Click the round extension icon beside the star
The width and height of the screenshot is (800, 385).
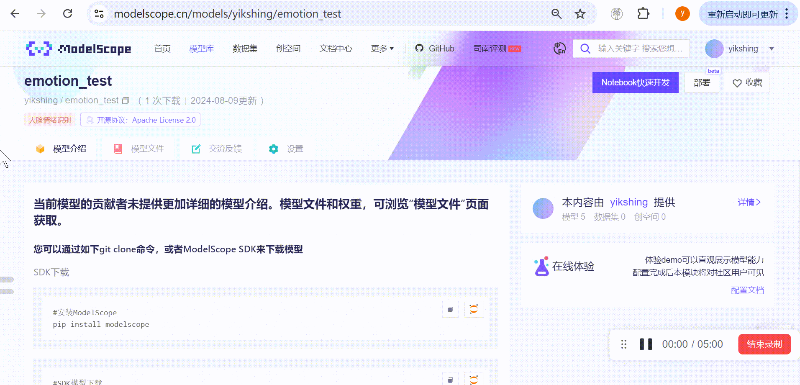coord(616,14)
